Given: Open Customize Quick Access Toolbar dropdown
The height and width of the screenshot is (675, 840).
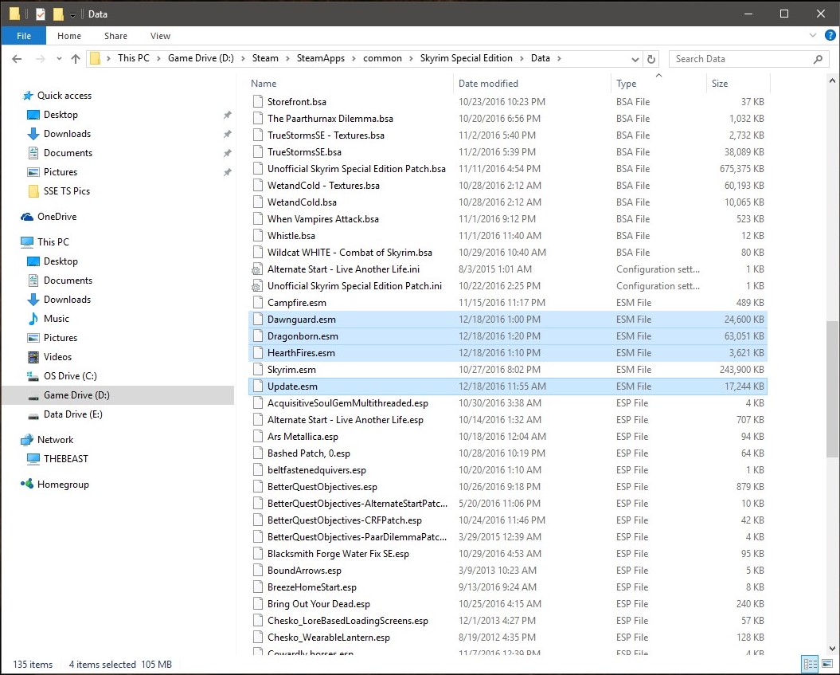Looking at the screenshot, I should pyautogui.click(x=73, y=14).
